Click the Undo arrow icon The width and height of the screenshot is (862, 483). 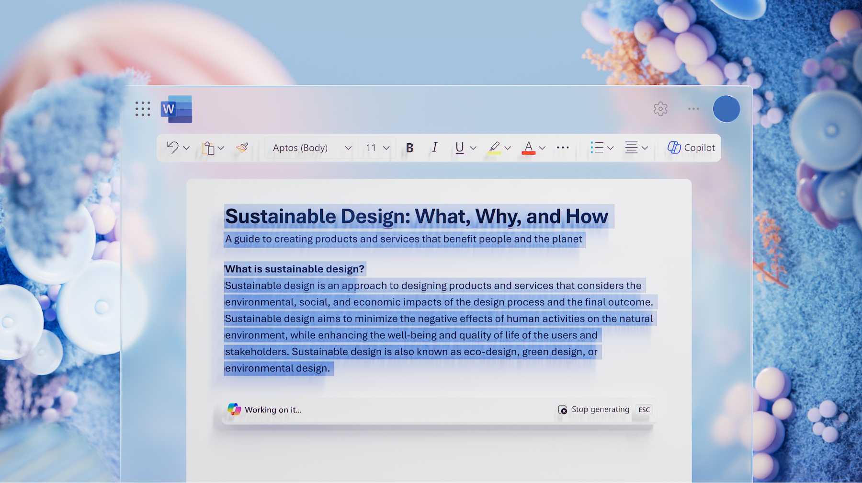pyautogui.click(x=172, y=148)
